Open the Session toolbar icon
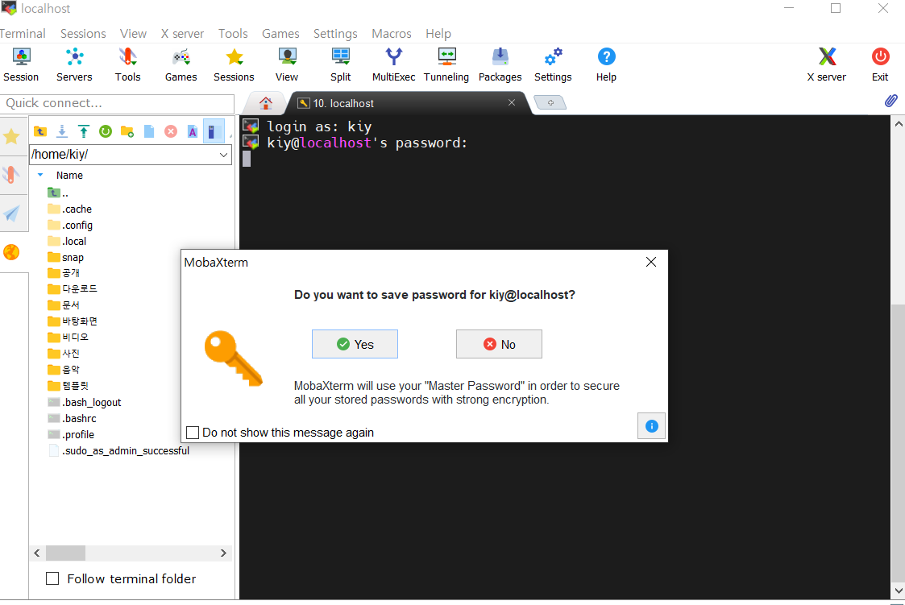905x605 pixels. point(21,65)
